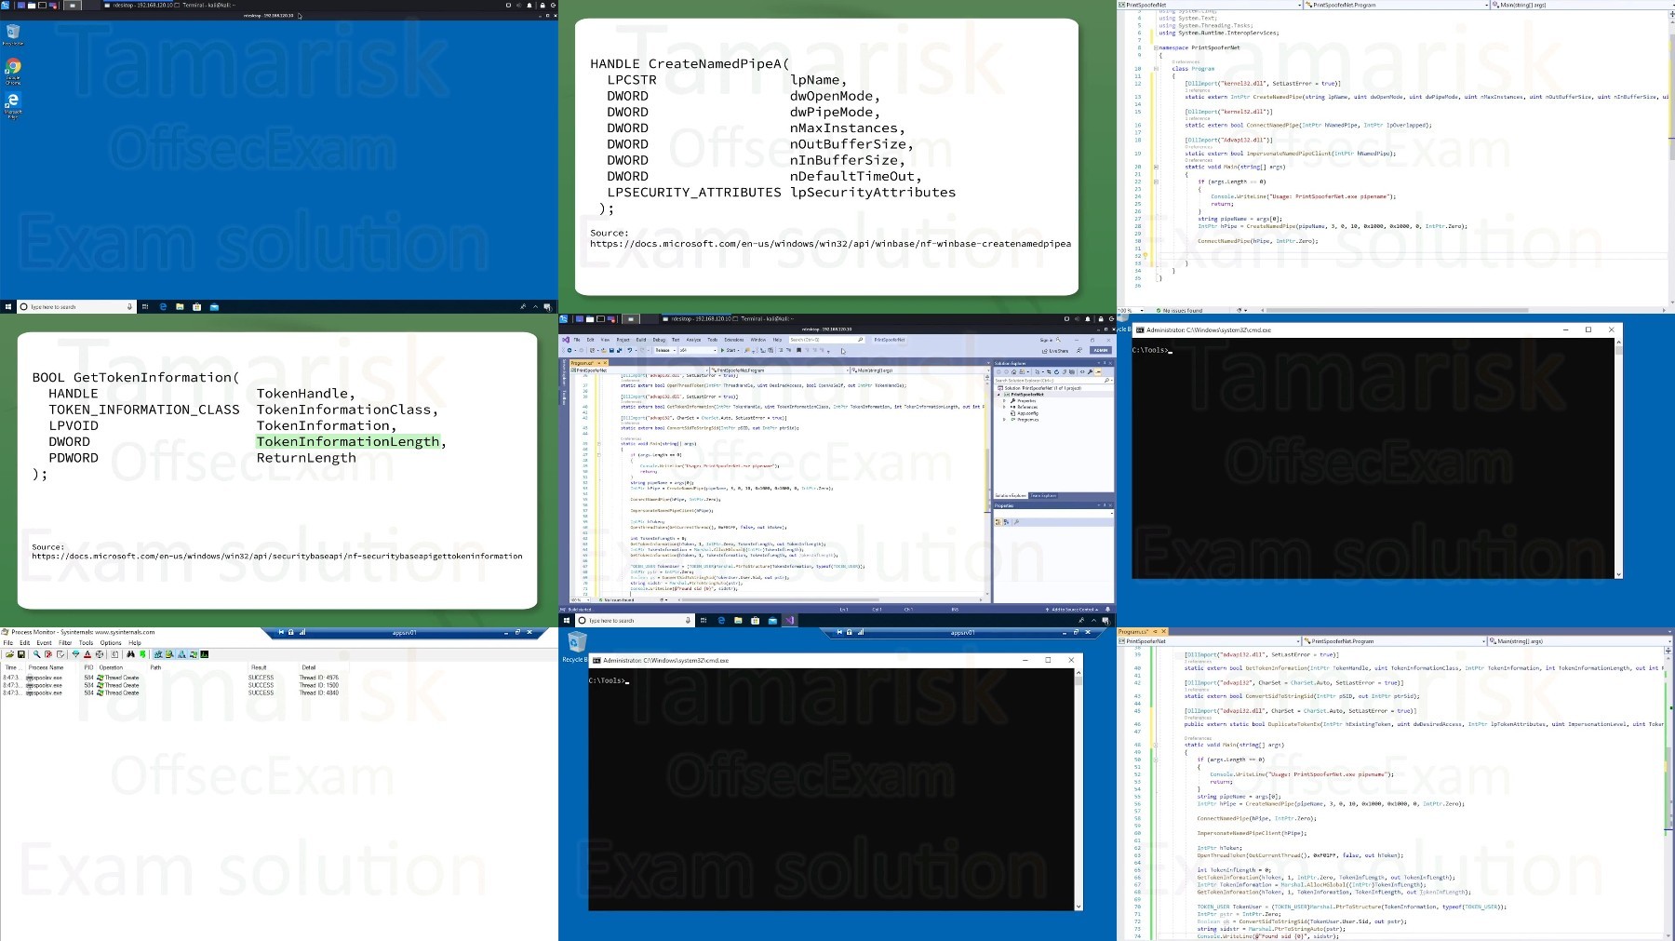
Task: Click Windows Start button on top-left desktop taskbar
Action: click(x=8, y=306)
